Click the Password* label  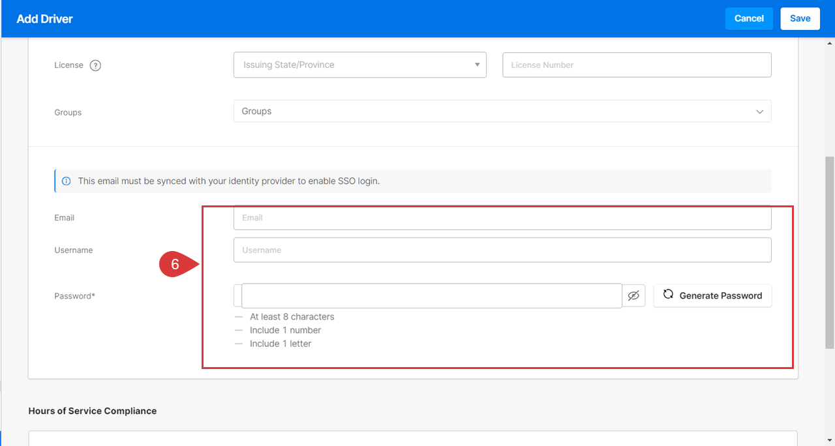(x=74, y=296)
